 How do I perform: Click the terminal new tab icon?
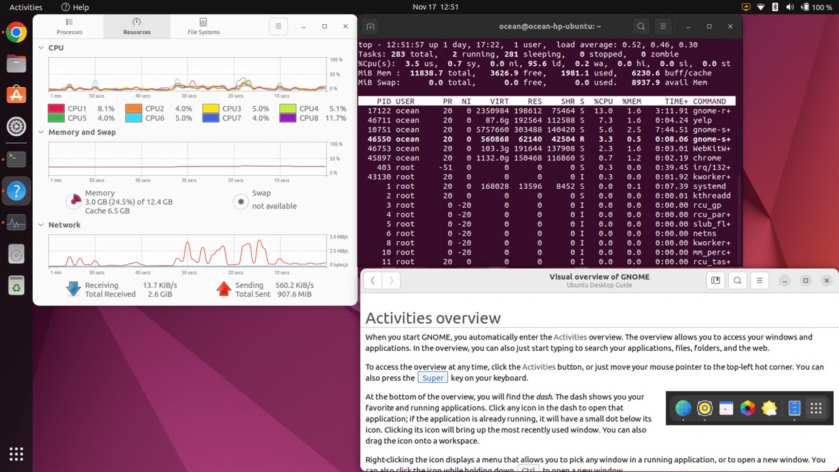coord(370,26)
